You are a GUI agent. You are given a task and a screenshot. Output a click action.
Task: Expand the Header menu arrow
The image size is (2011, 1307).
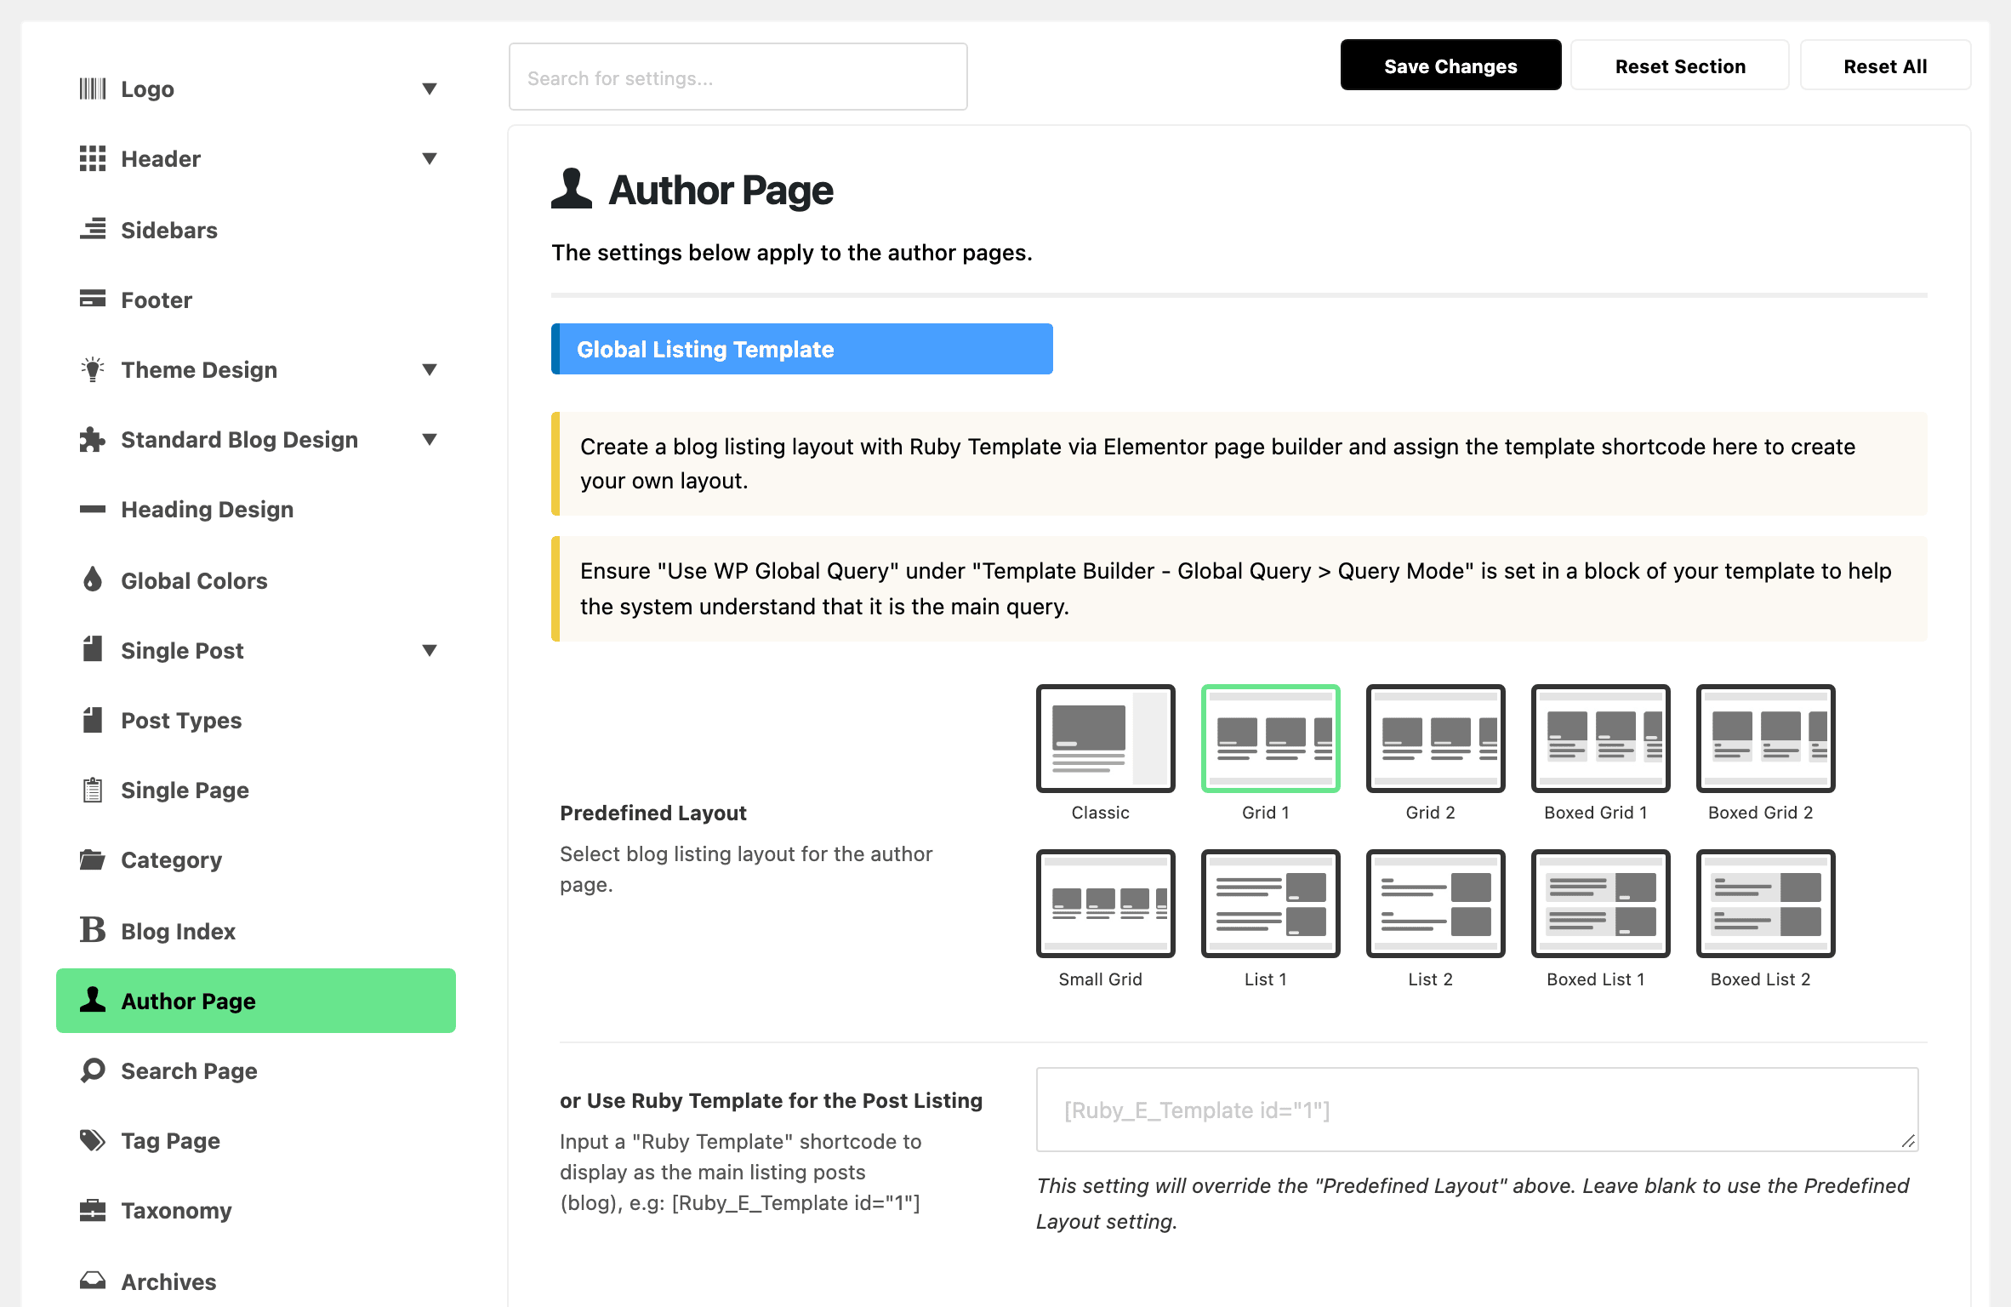(x=430, y=158)
